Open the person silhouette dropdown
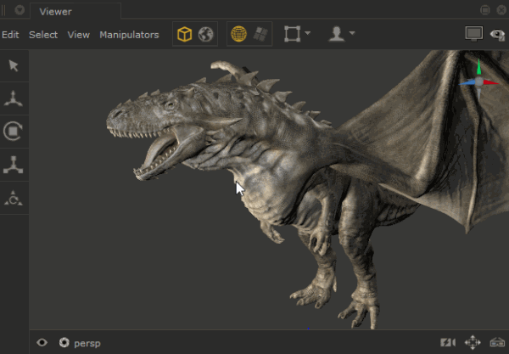Screen dimensions: 509x354 coord(342,35)
